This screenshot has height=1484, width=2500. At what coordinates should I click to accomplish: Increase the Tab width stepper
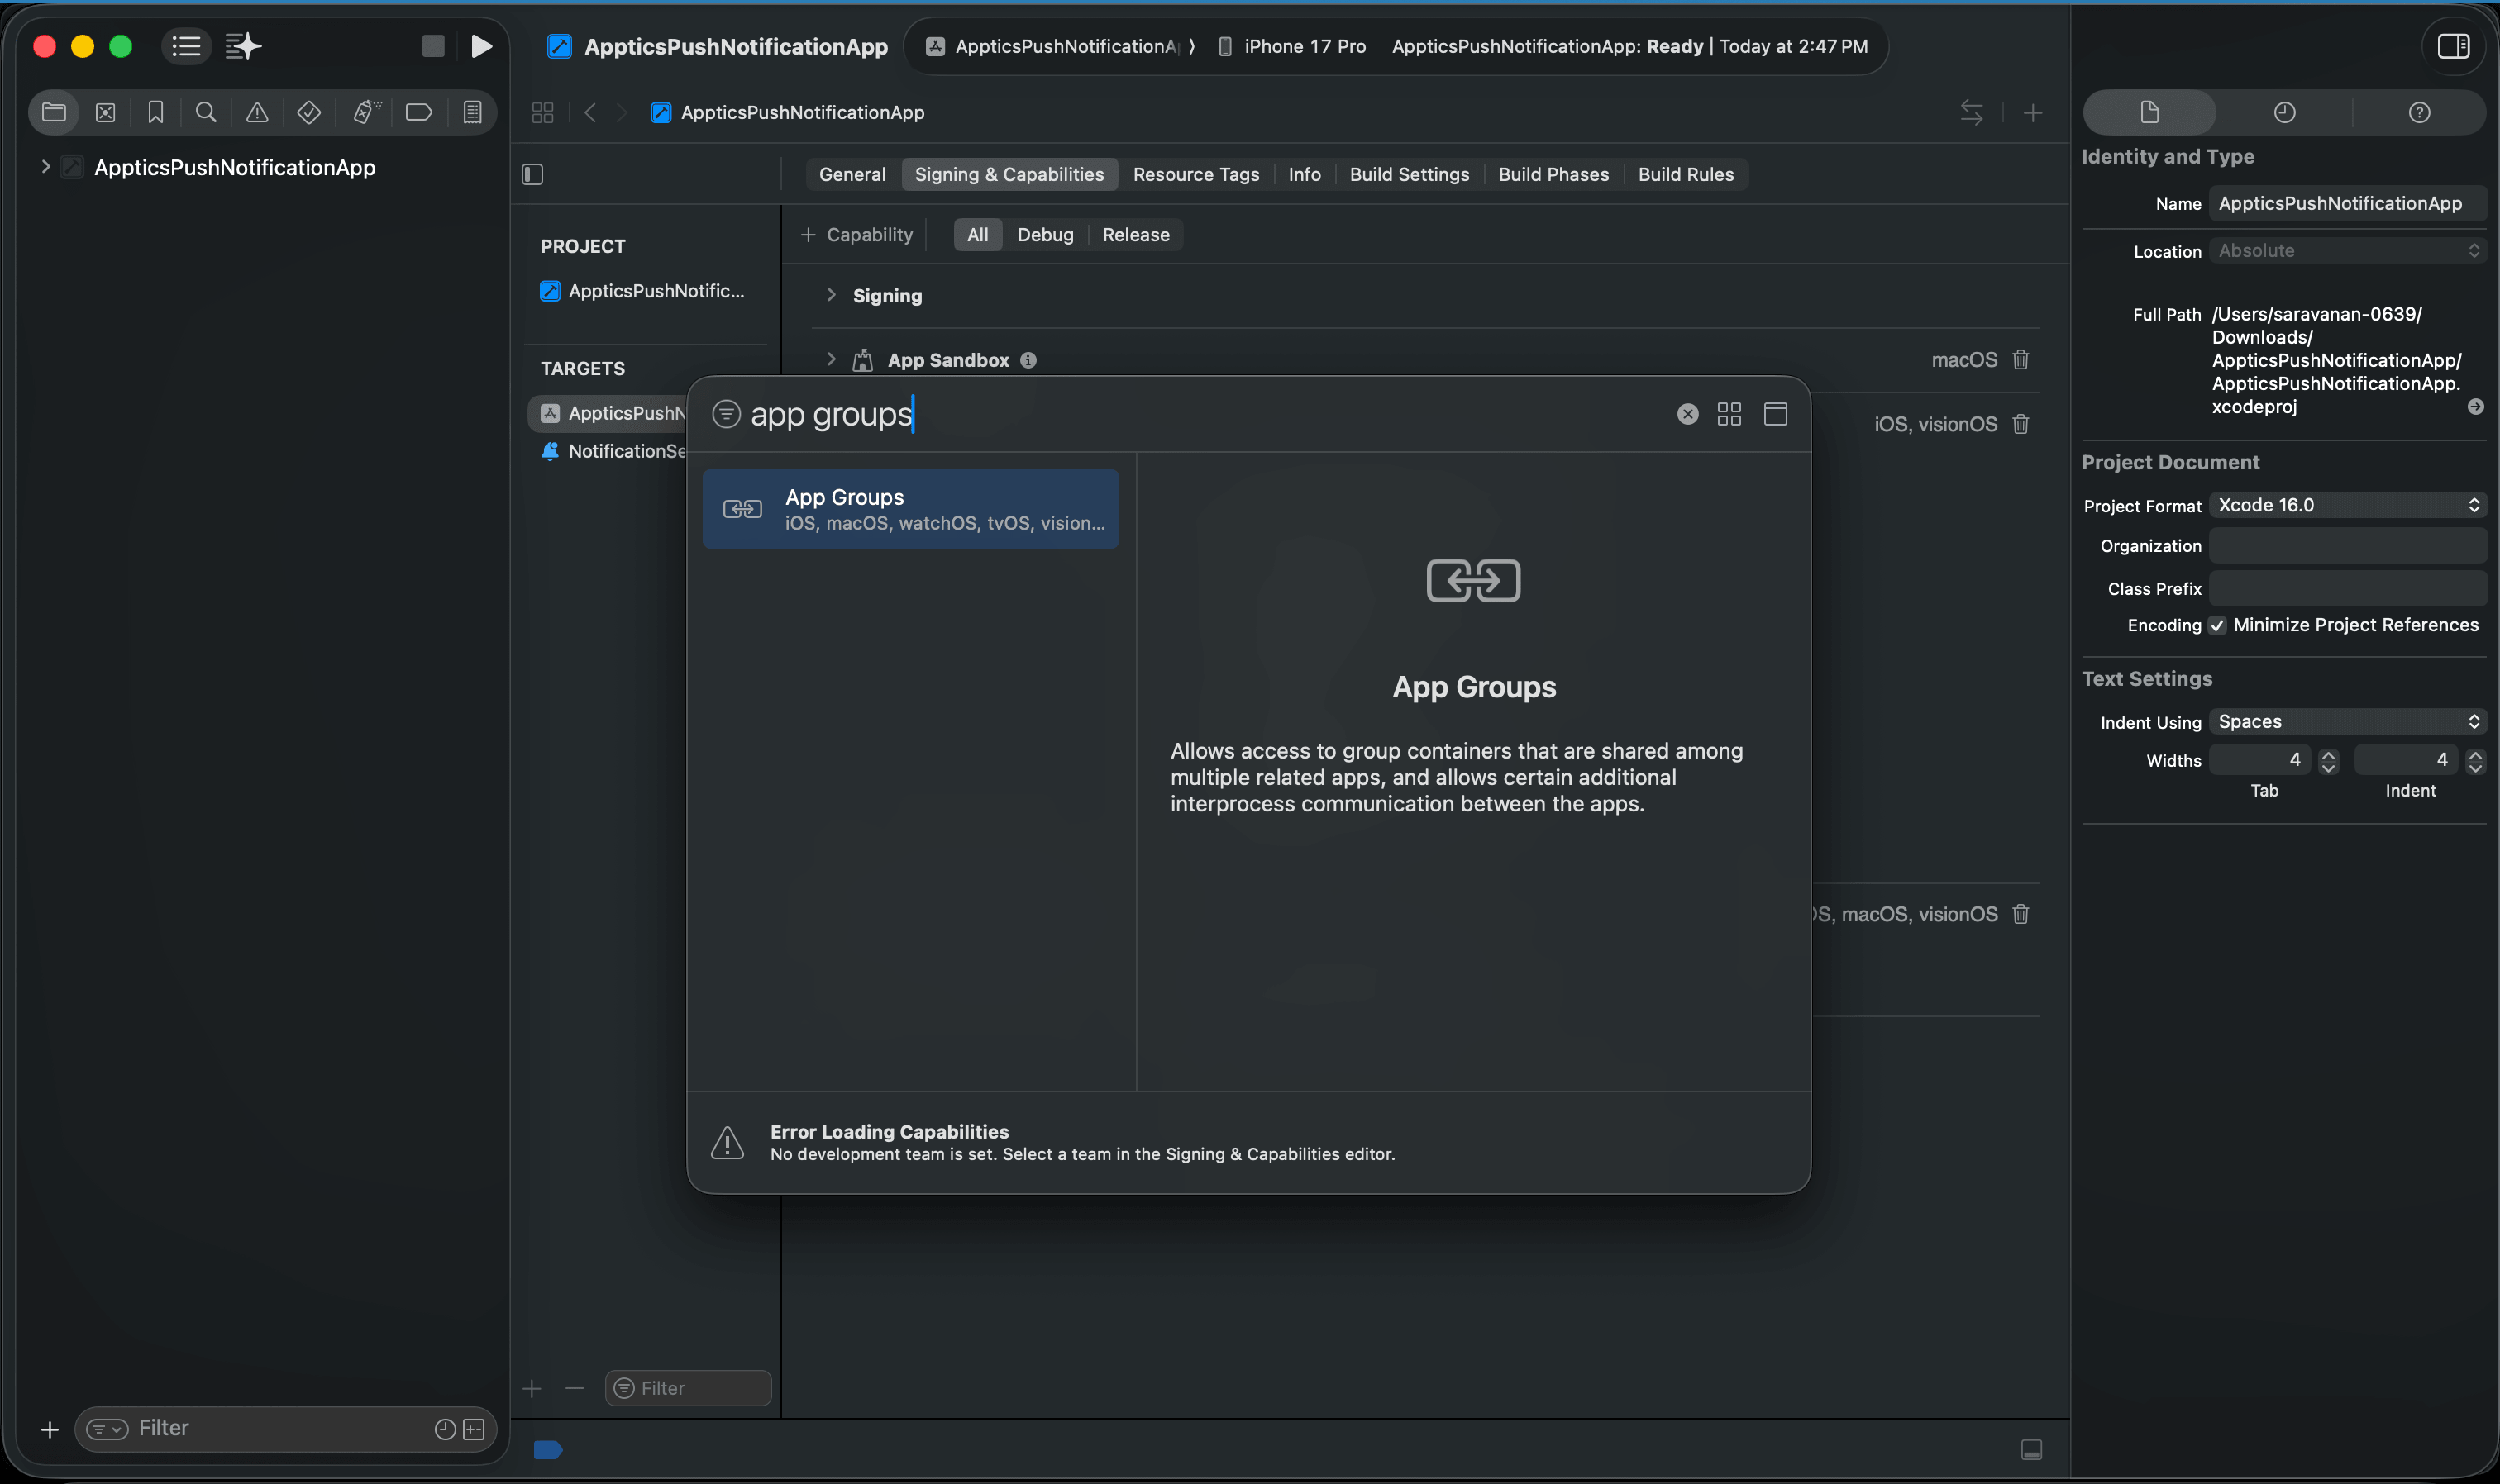pyautogui.click(x=2328, y=755)
